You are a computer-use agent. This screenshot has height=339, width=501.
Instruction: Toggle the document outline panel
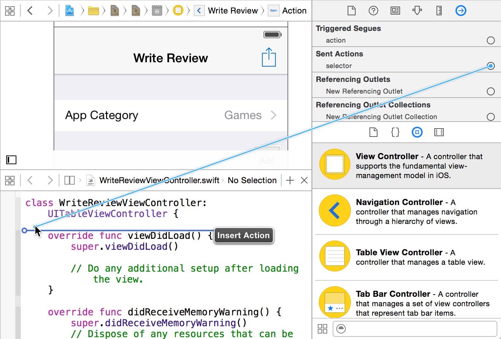tap(11, 159)
